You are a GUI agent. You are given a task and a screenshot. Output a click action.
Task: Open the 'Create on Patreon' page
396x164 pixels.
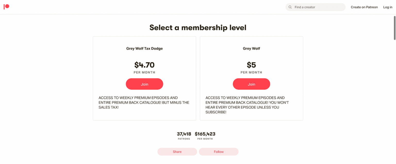[x=364, y=7]
